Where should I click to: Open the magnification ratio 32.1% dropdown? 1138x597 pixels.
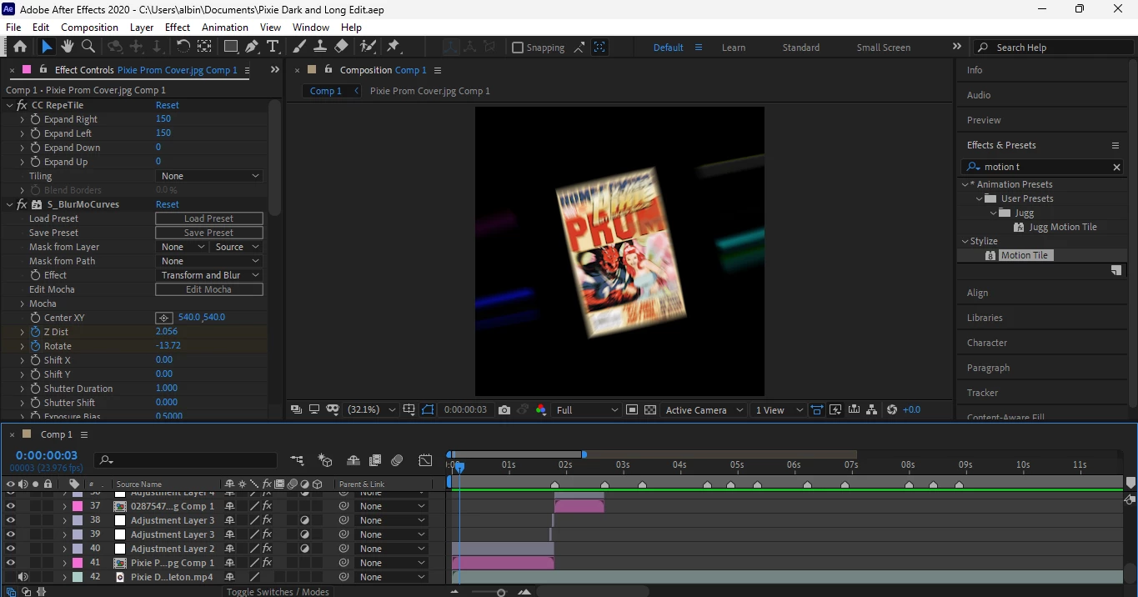click(x=370, y=409)
